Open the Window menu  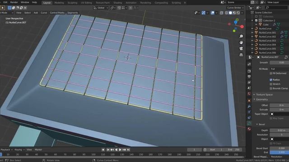(25, 2)
